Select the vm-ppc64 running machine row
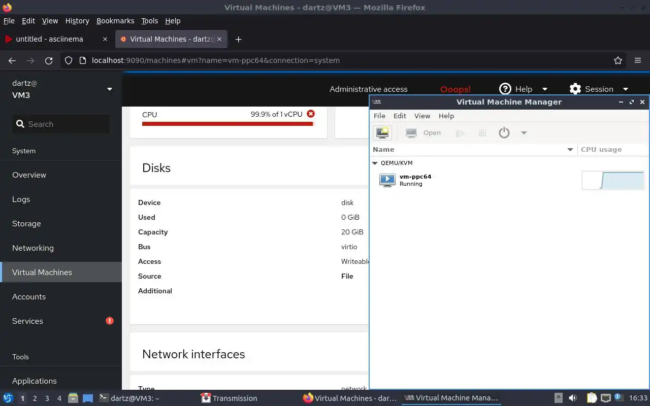Screen dimensions: 650x406 click(509, 180)
